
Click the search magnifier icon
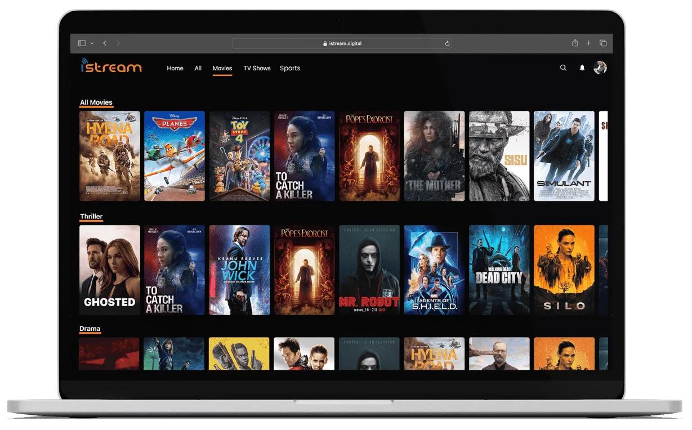pos(563,68)
